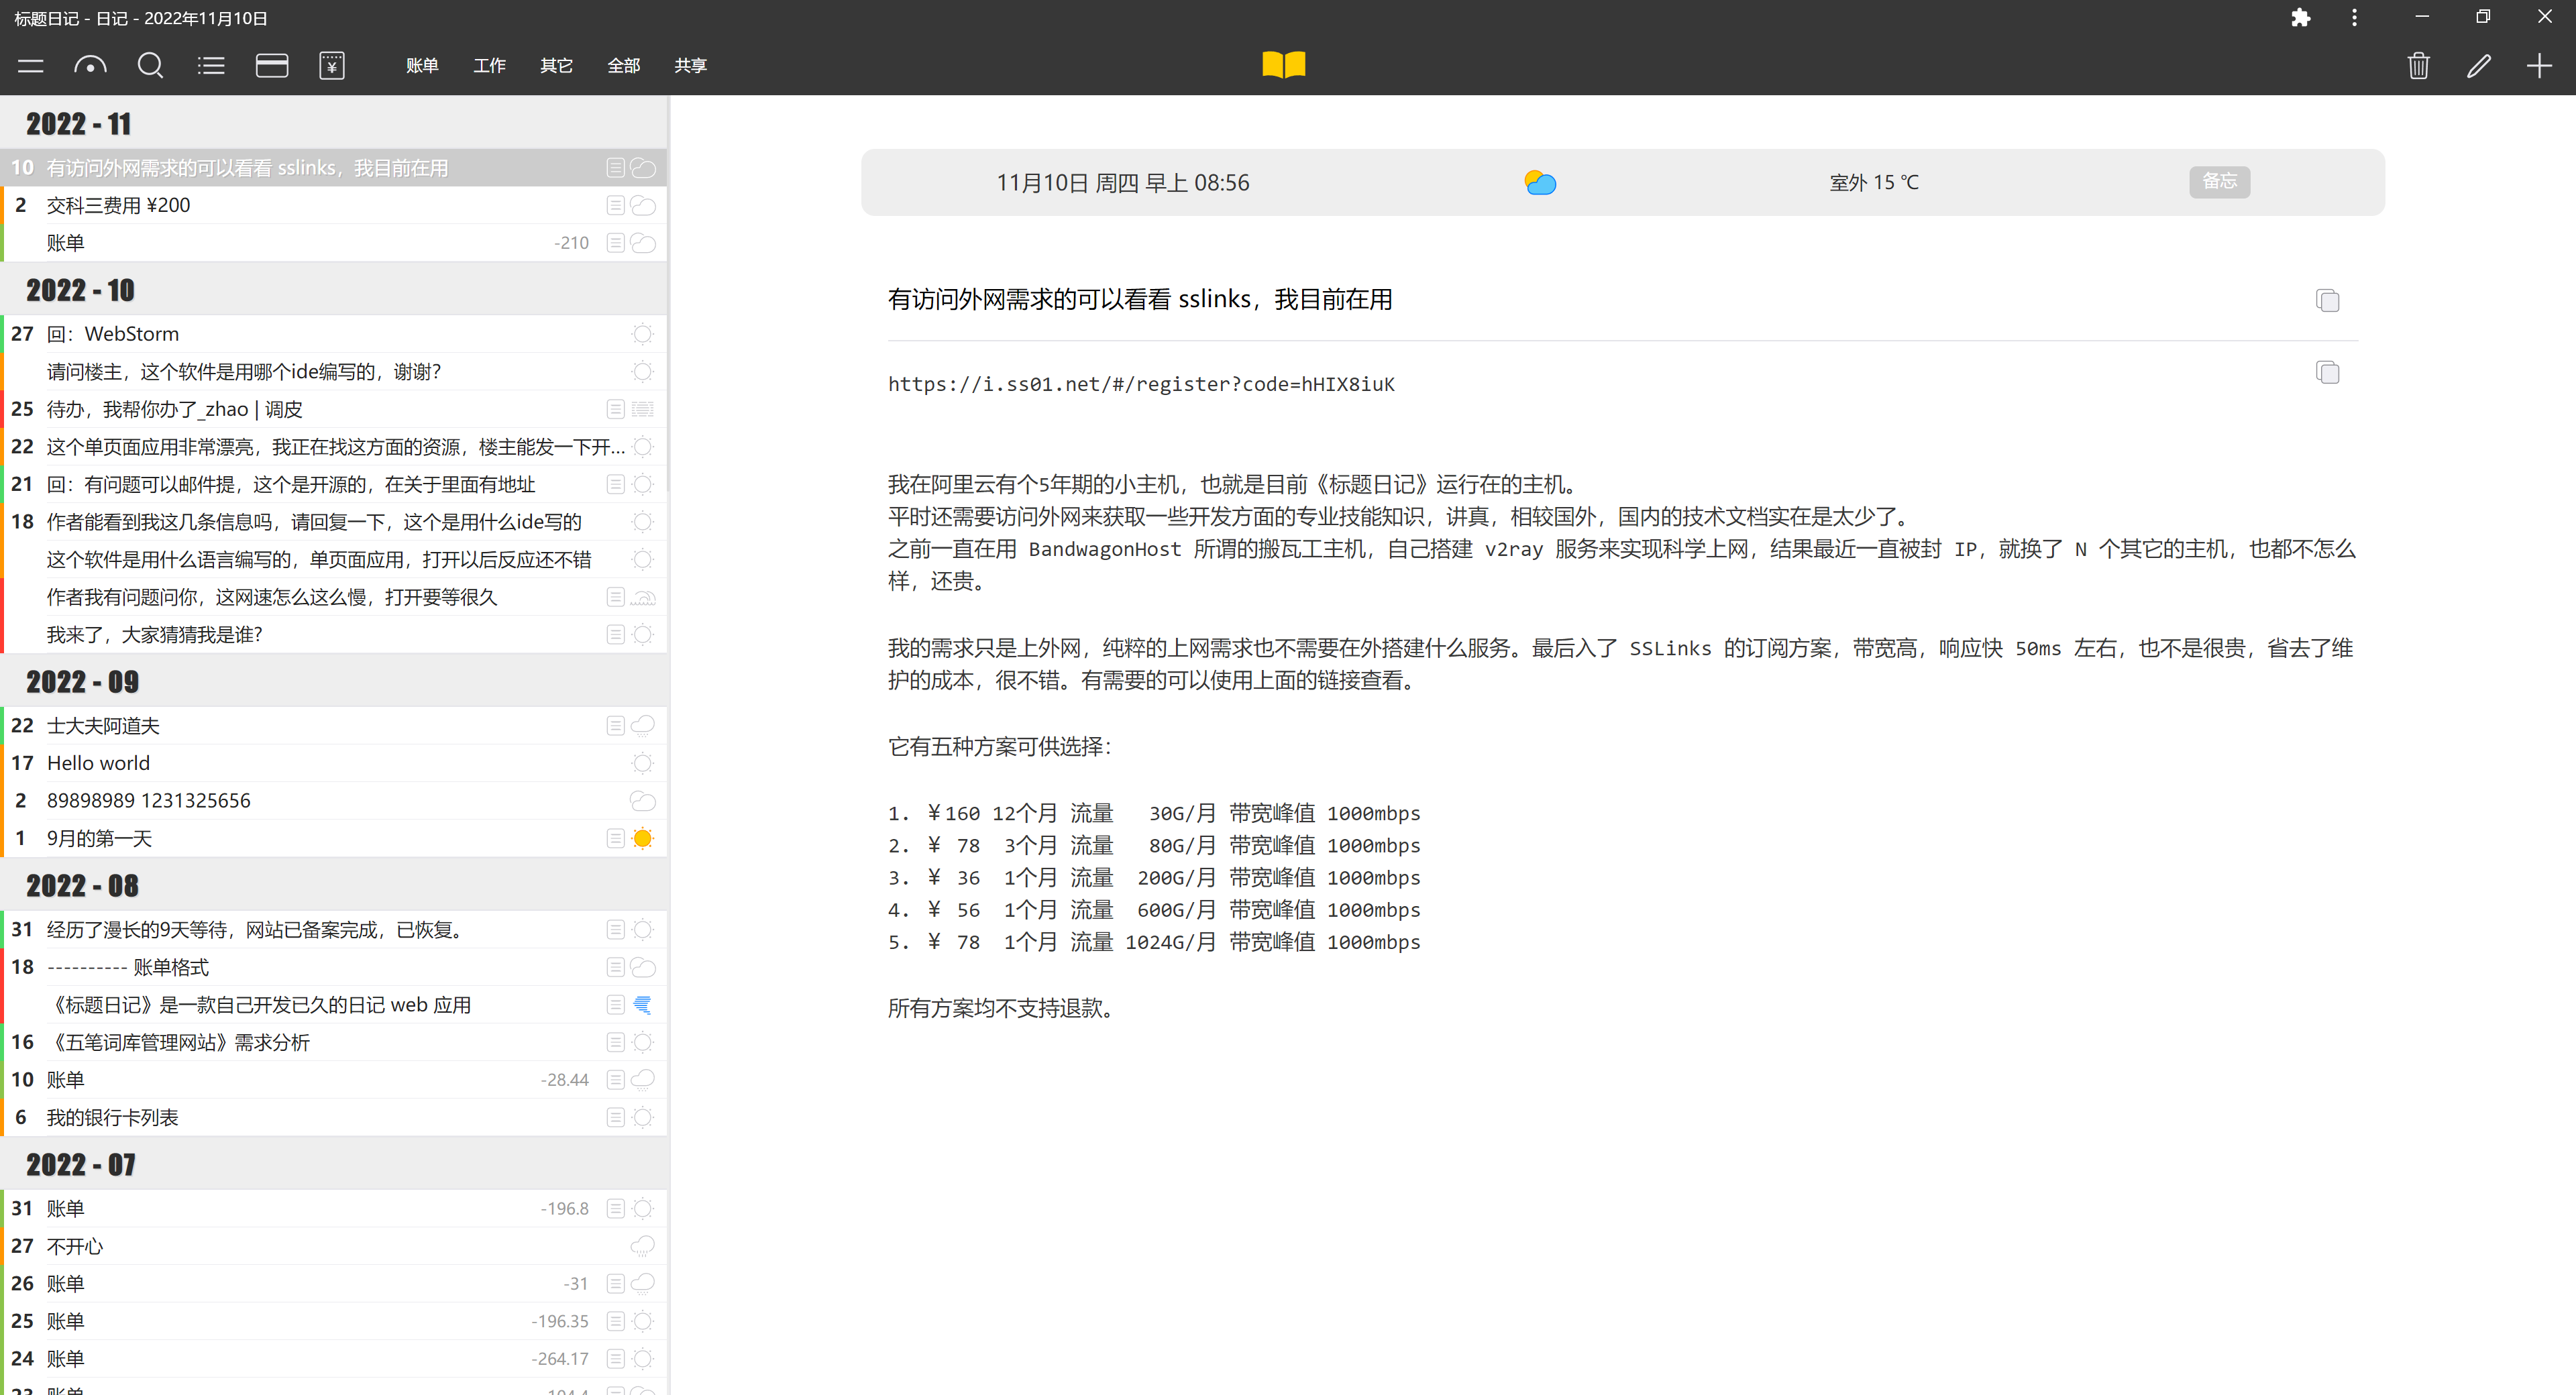Copy the register URL content
Viewport: 2576px width, 1395px height.
[2327, 372]
